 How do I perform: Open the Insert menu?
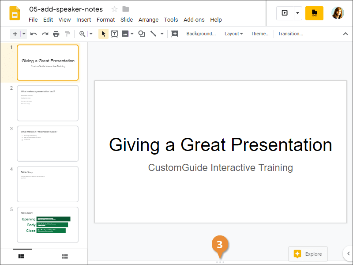pos(83,20)
